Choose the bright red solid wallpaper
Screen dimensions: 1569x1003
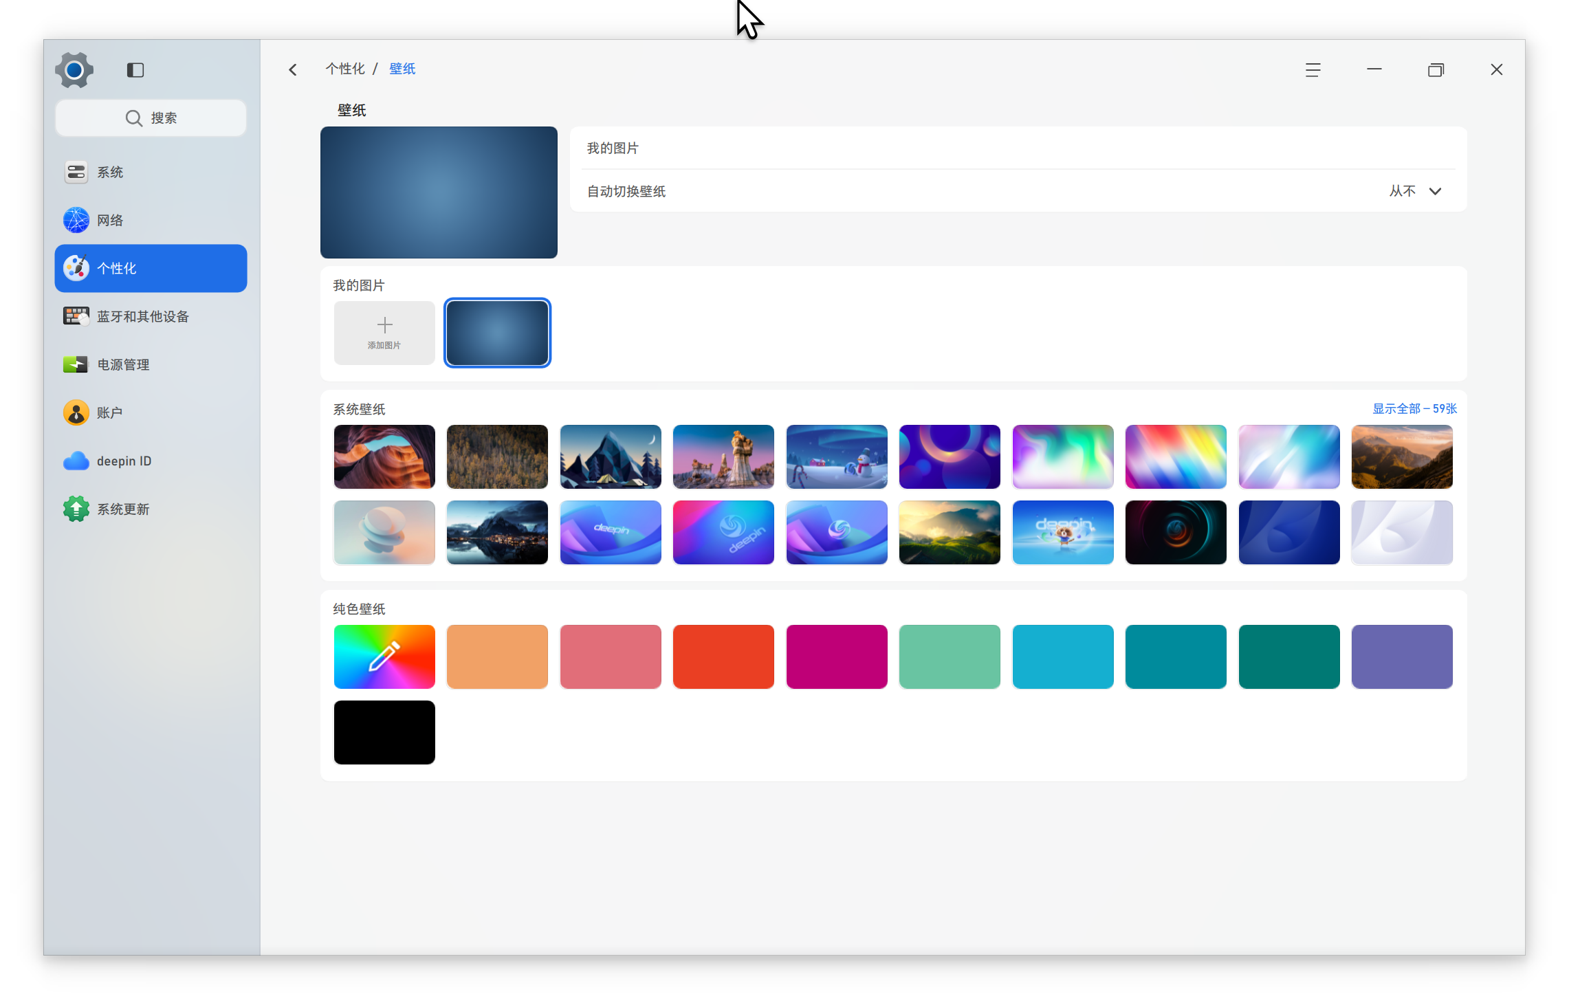click(723, 657)
